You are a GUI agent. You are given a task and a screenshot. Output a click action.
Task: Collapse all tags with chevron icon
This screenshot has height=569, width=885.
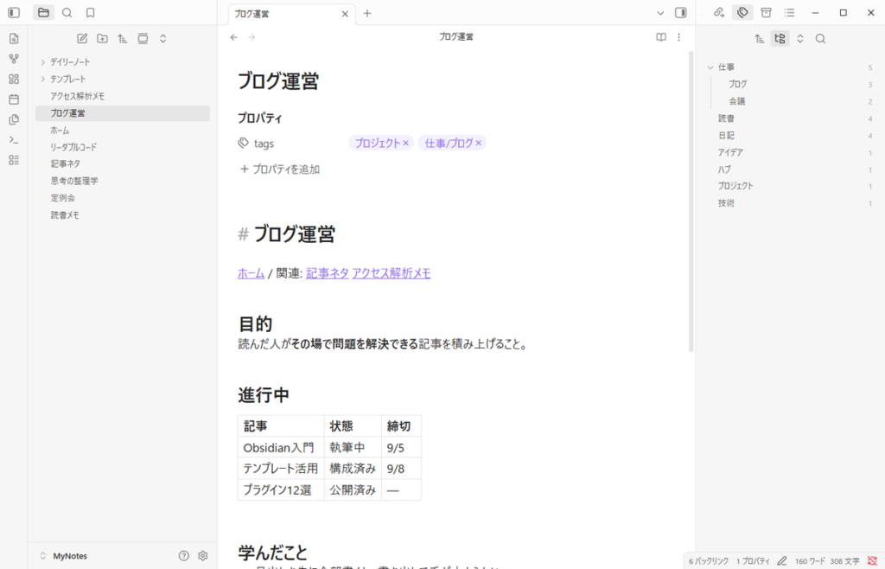tap(800, 38)
